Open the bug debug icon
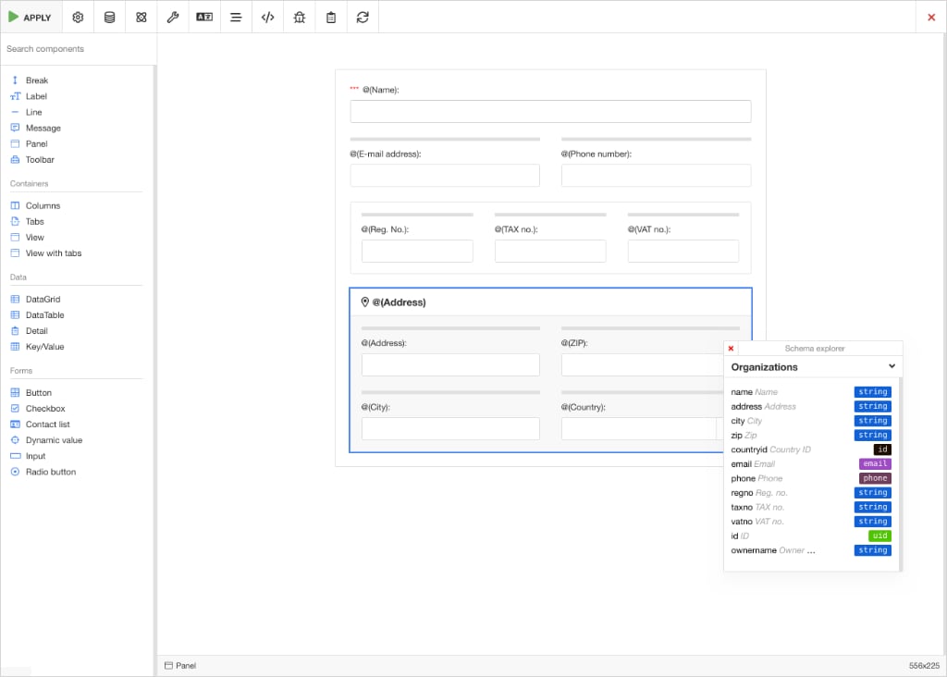This screenshot has width=947, height=677. click(299, 17)
